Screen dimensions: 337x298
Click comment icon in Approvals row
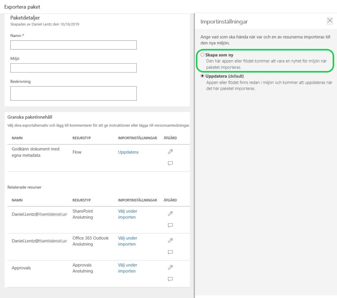pos(170,279)
